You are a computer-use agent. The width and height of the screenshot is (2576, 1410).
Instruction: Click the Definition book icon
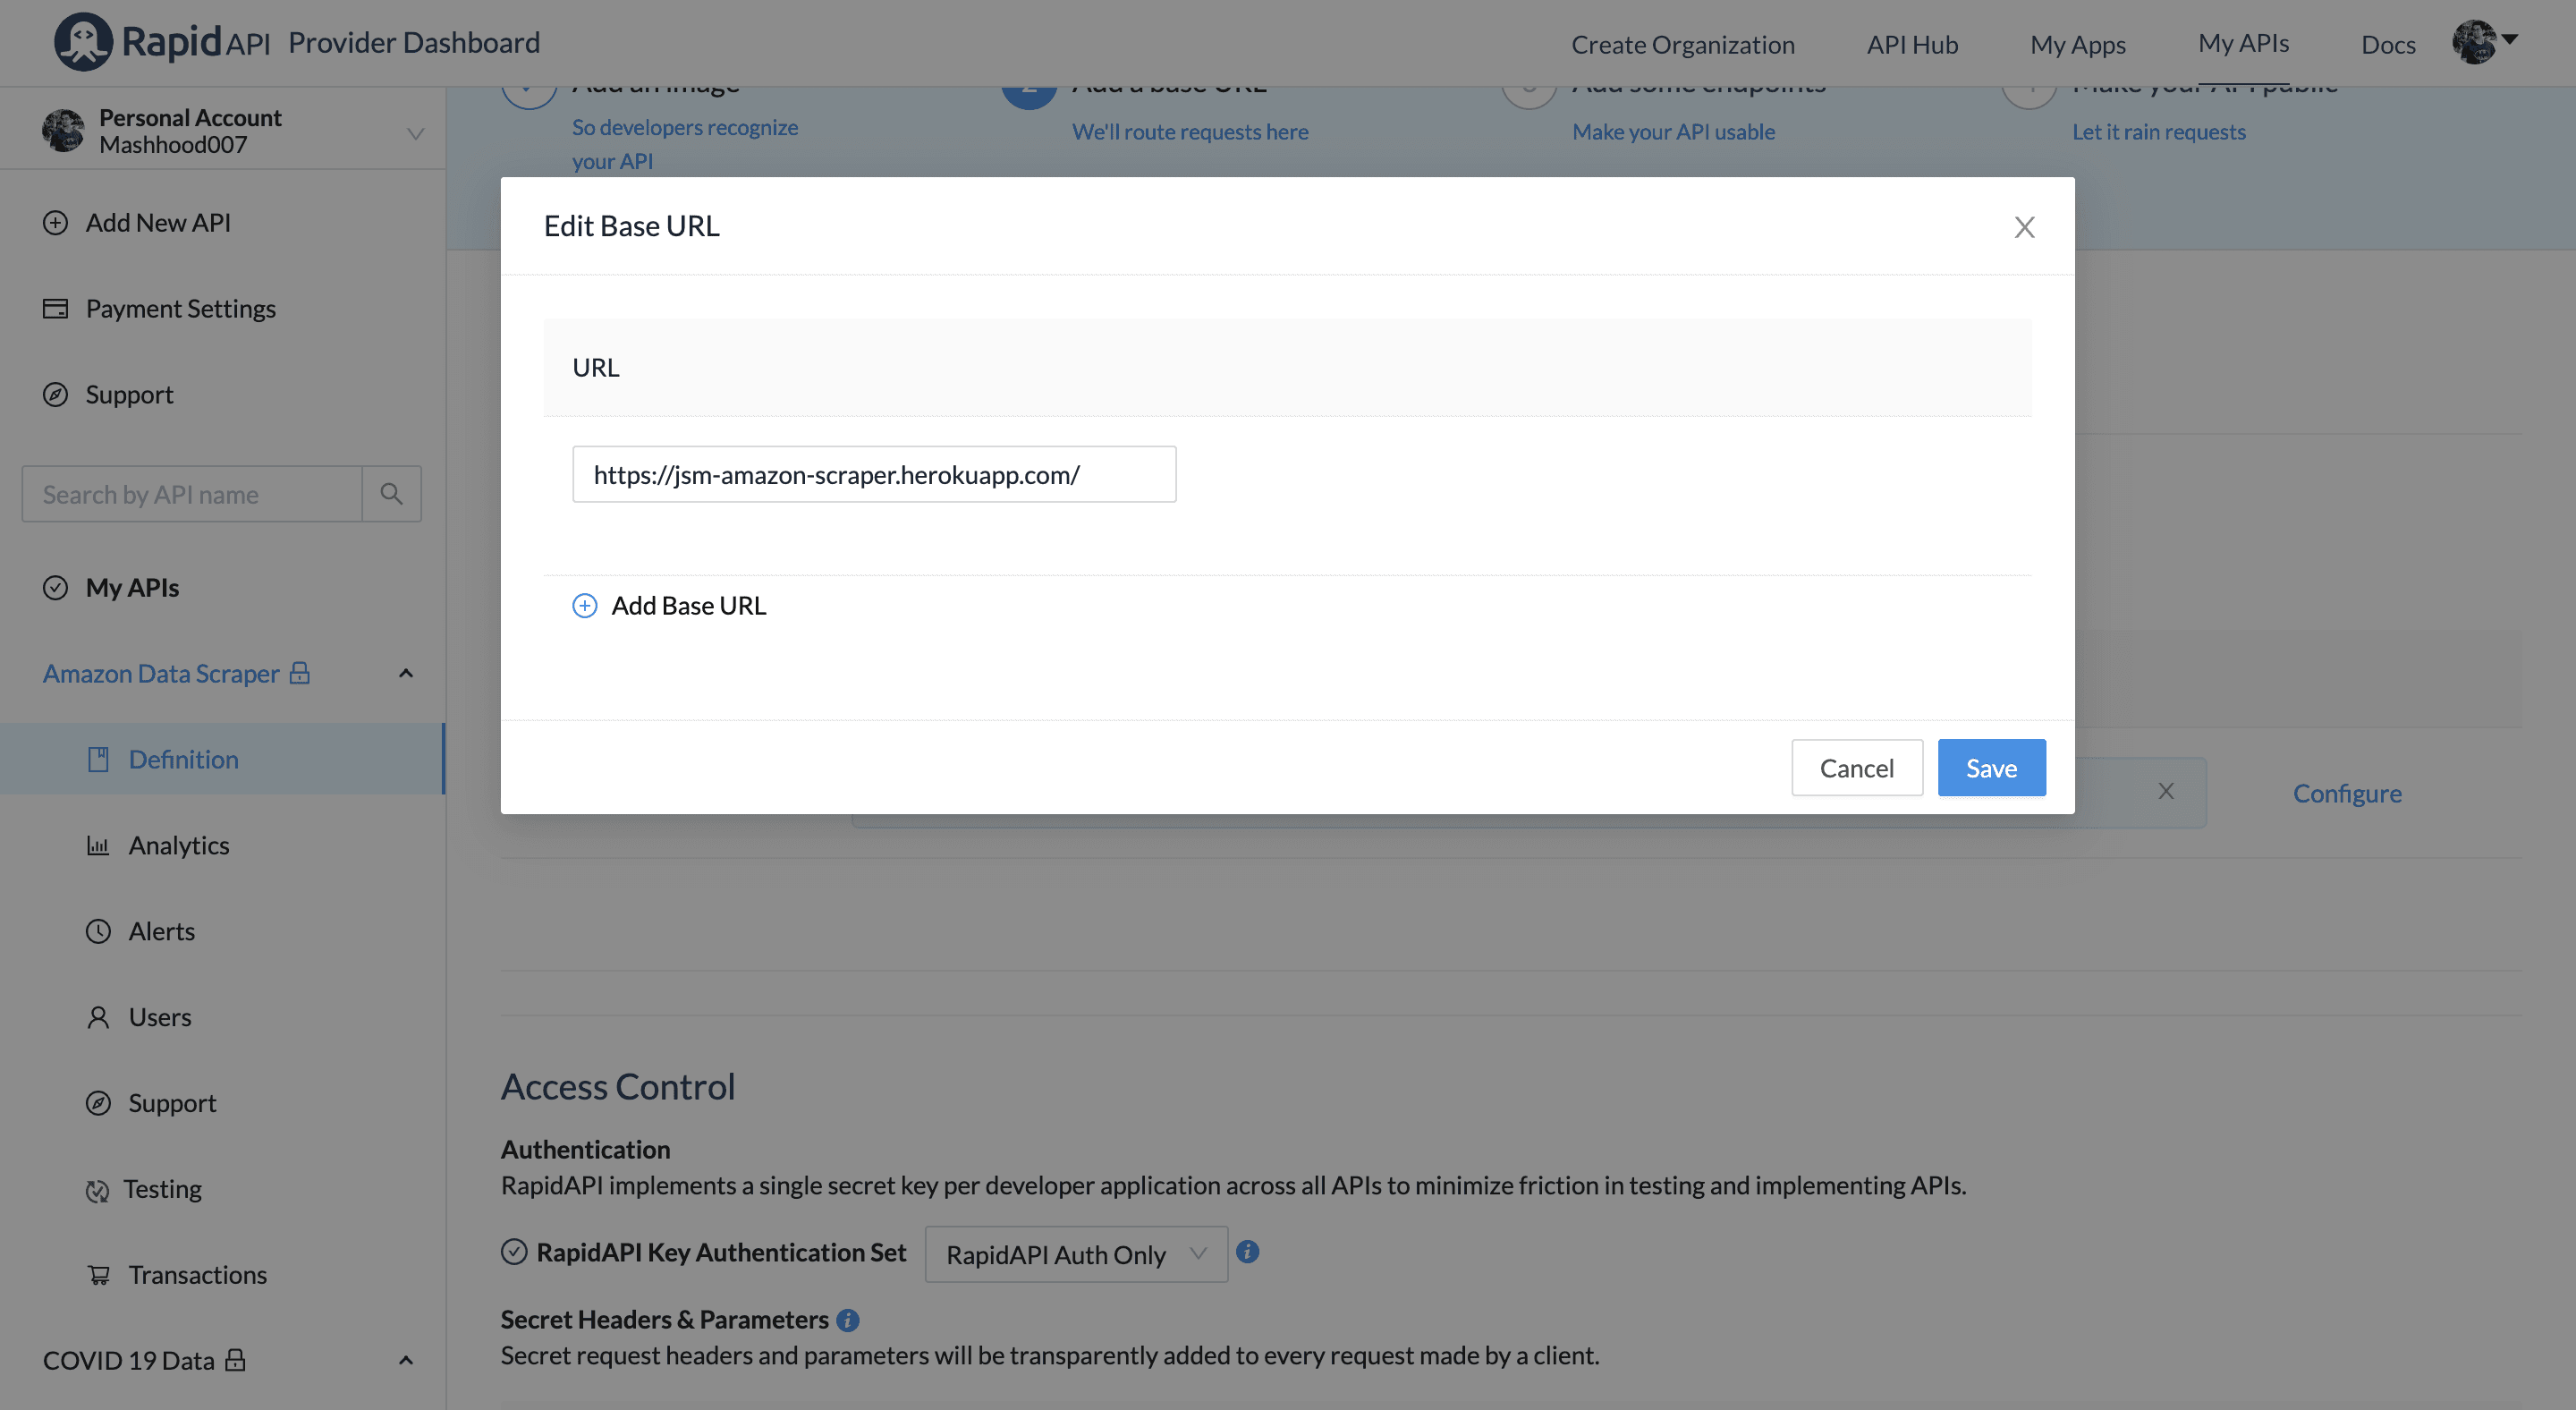[x=98, y=759]
